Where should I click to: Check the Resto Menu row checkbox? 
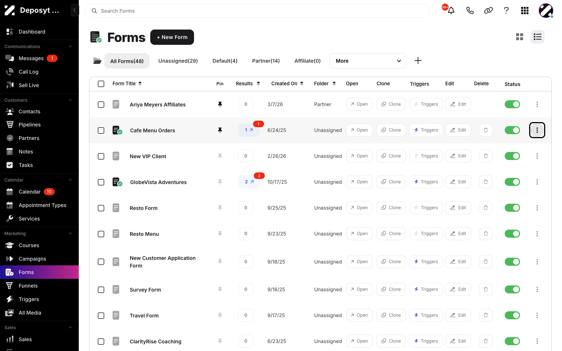(101, 234)
